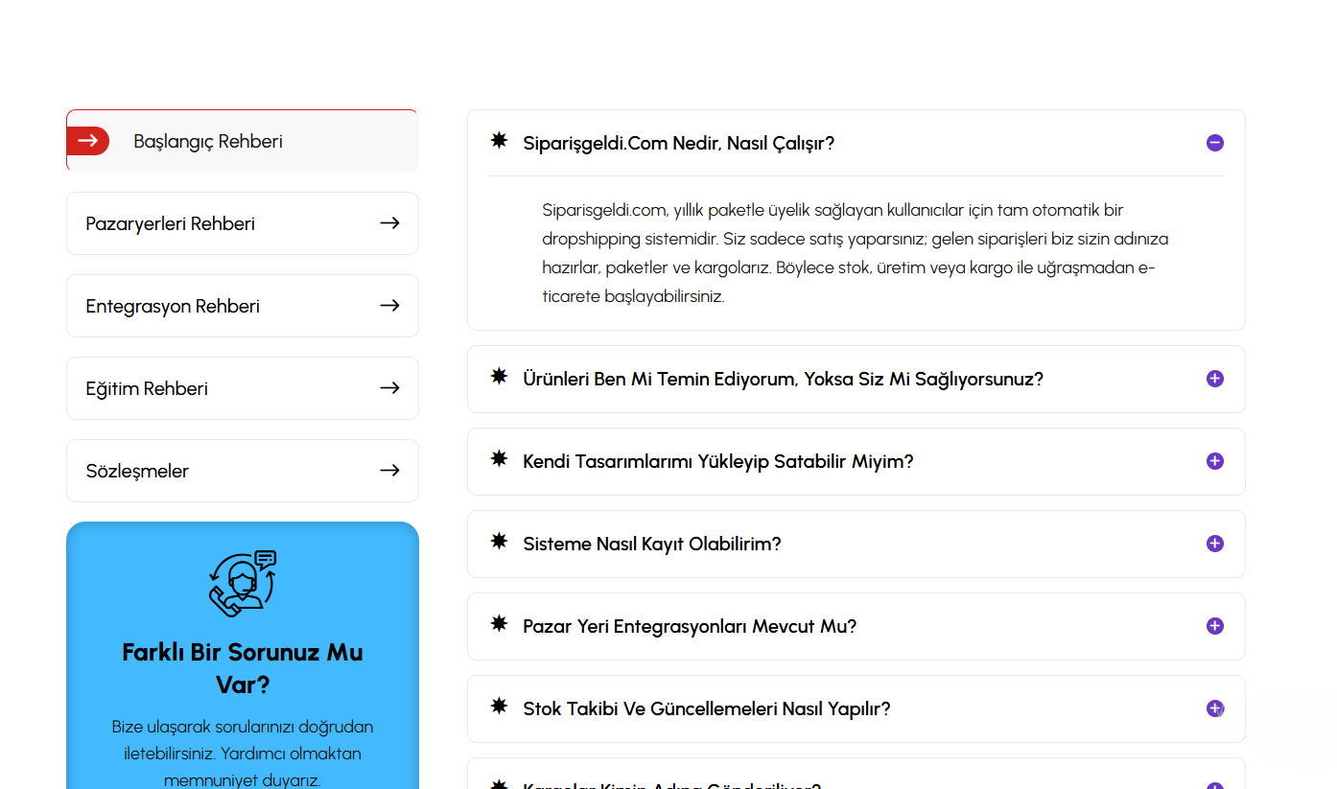Click the starburst icon beside Siparişgeldi.Com Nedir
Image resolution: width=1337 pixels, height=789 pixels.
pyautogui.click(x=499, y=142)
